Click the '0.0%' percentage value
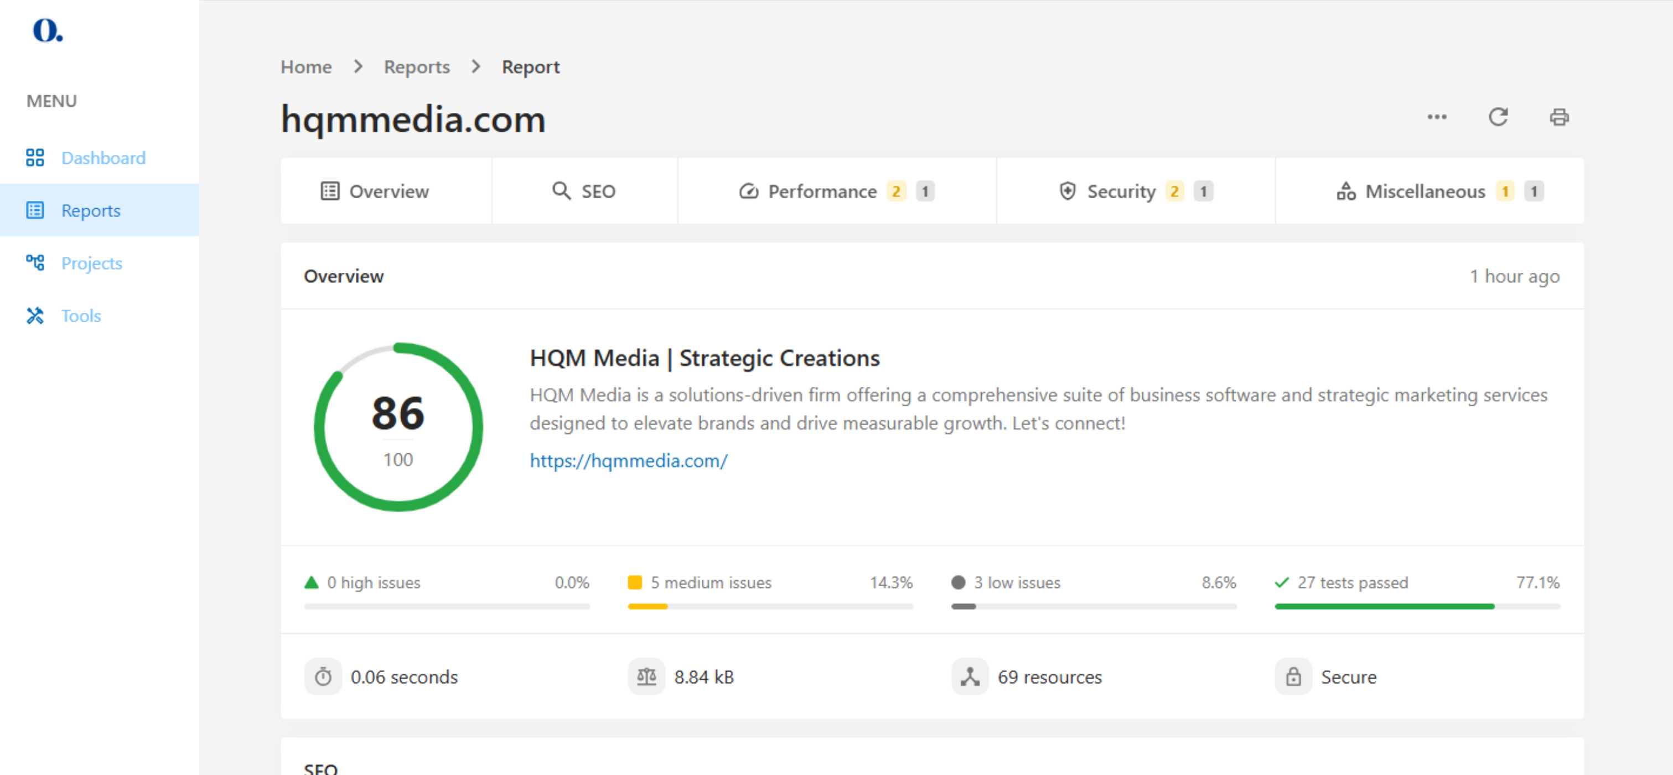The width and height of the screenshot is (1673, 775). coord(572,583)
